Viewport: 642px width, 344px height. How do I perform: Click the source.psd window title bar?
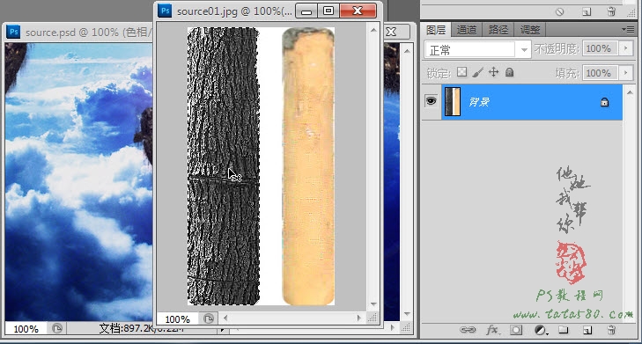point(88,33)
